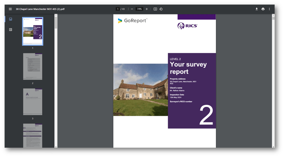284x157 pixels.
Task: Print the document
Action: tap(263, 9)
